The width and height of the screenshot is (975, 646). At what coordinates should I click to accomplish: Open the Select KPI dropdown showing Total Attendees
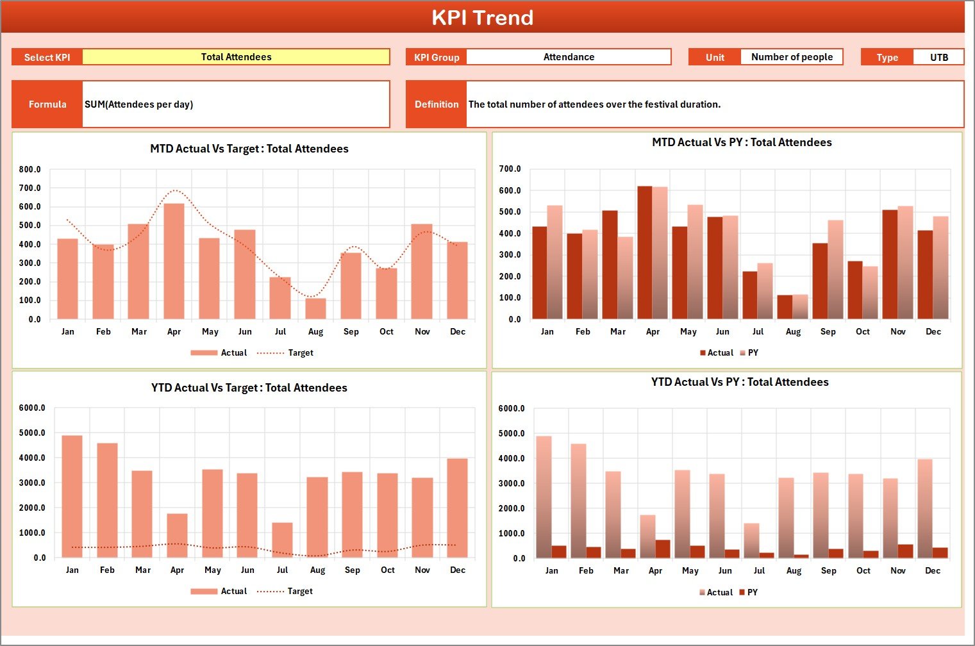tap(237, 56)
